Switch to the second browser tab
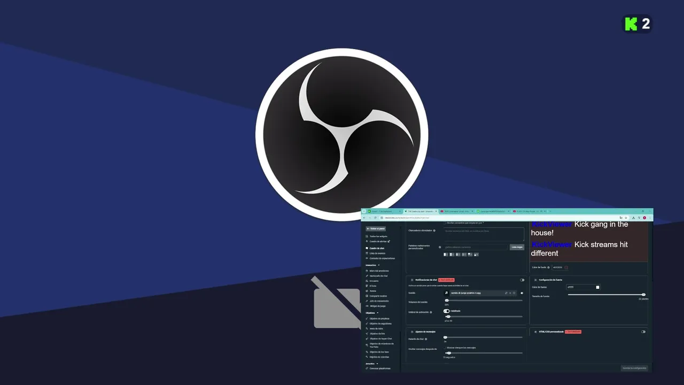 click(420, 211)
